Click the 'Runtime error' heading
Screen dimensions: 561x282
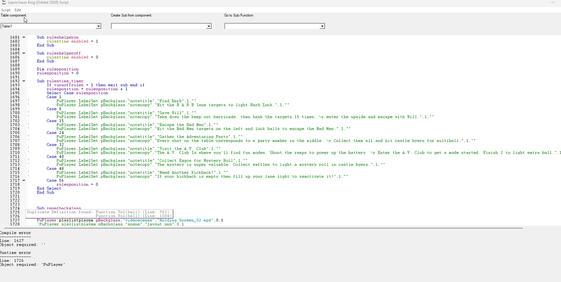click(15, 253)
